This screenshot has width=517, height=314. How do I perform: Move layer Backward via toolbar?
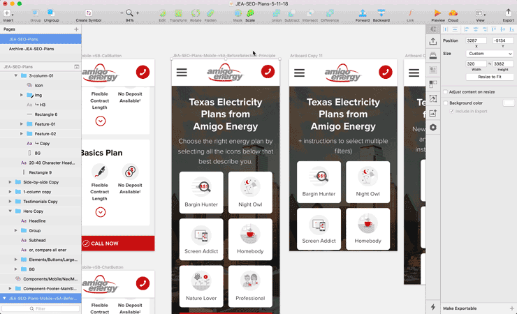click(x=381, y=13)
